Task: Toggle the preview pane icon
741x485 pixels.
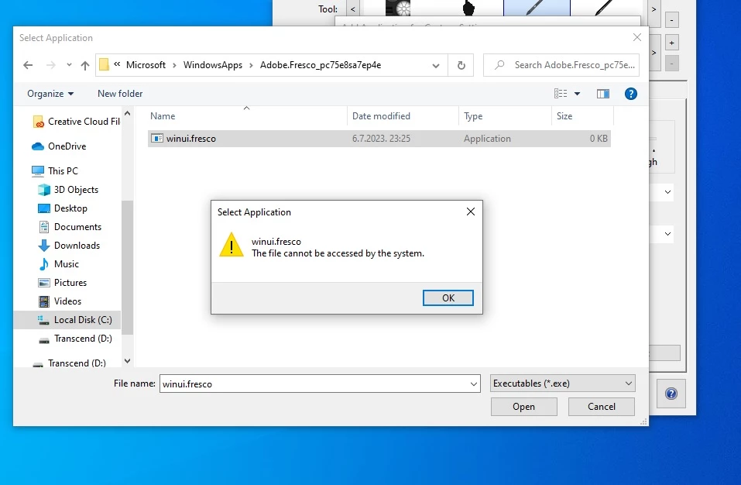Action: coord(603,94)
